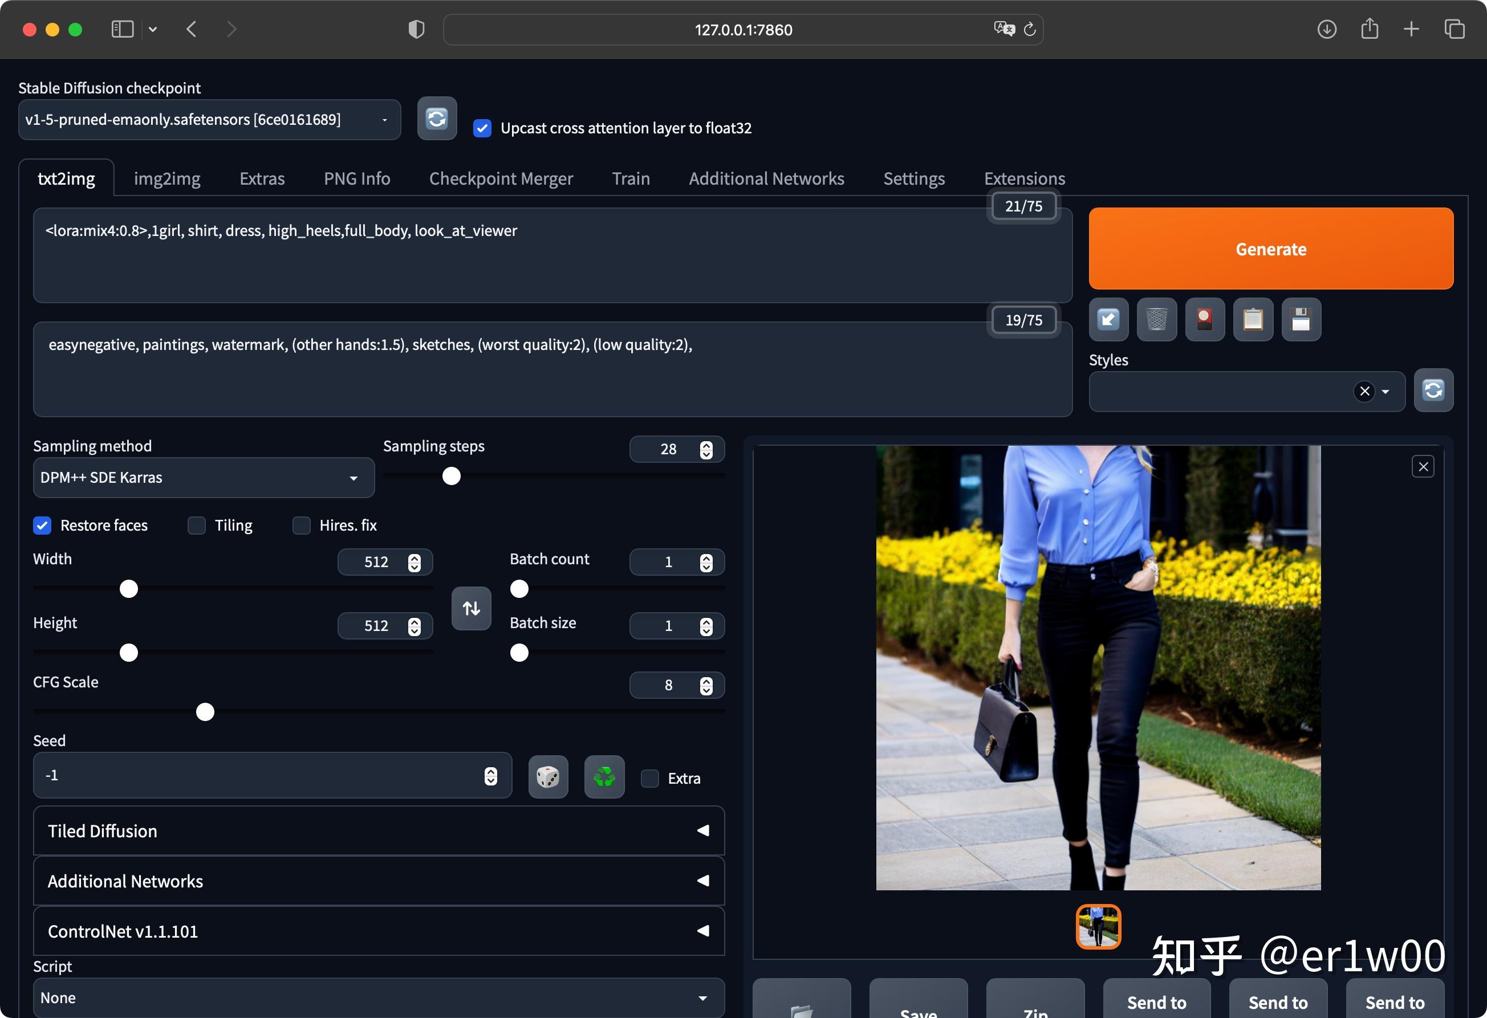Enable the Hires. fix checkbox
Screen dimensions: 1487x1018
pos(302,526)
